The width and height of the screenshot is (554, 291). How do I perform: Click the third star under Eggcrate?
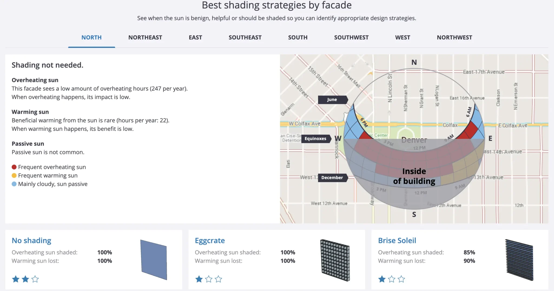[218, 279]
